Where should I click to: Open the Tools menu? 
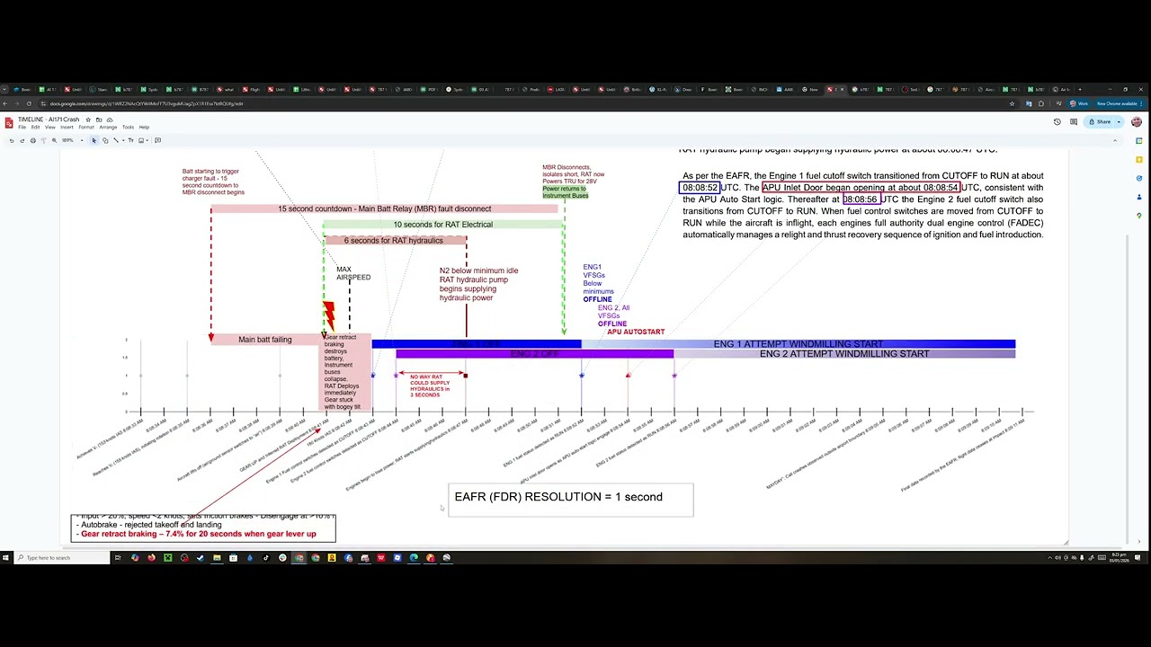128,127
